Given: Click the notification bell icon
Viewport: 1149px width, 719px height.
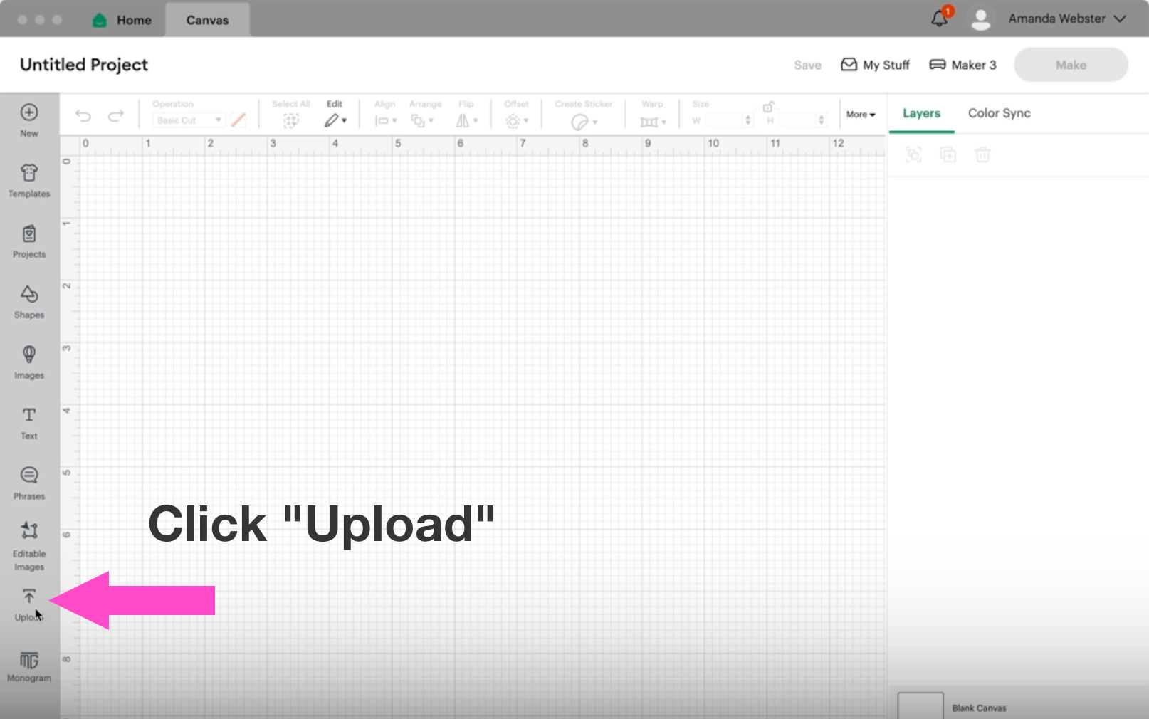Looking at the screenshot, I should 940,19.
